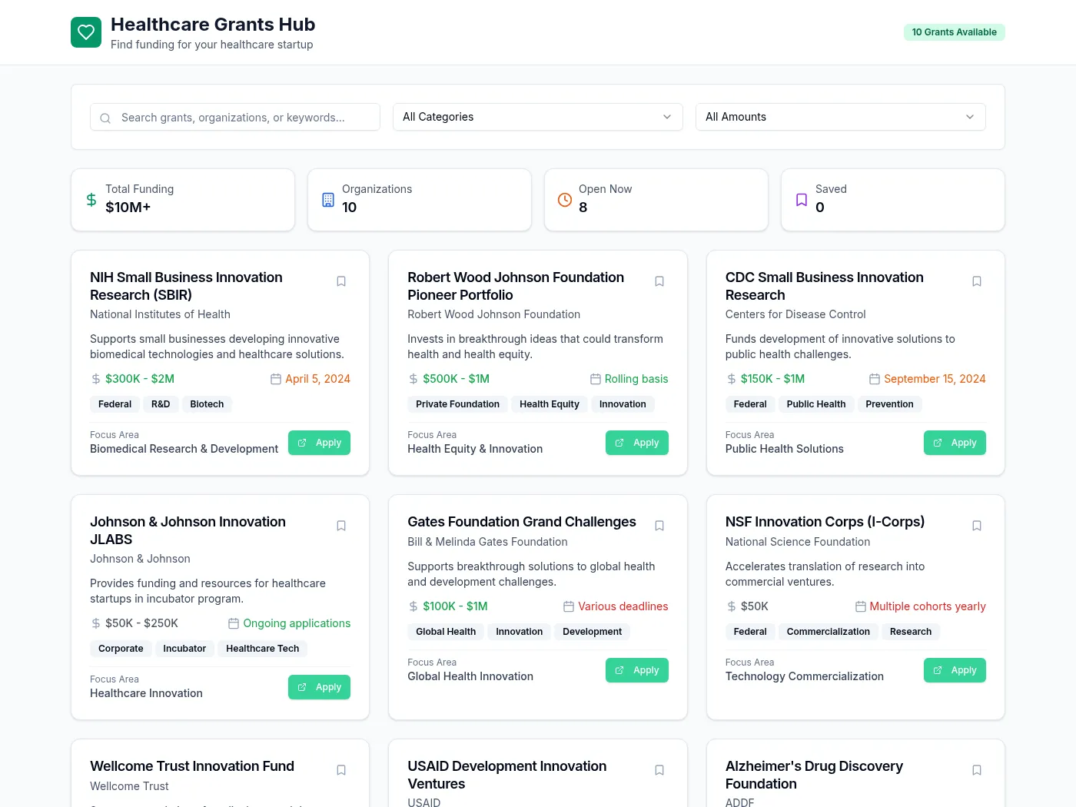Apply to the Robert Wood Johnson grant

[637, 443]
